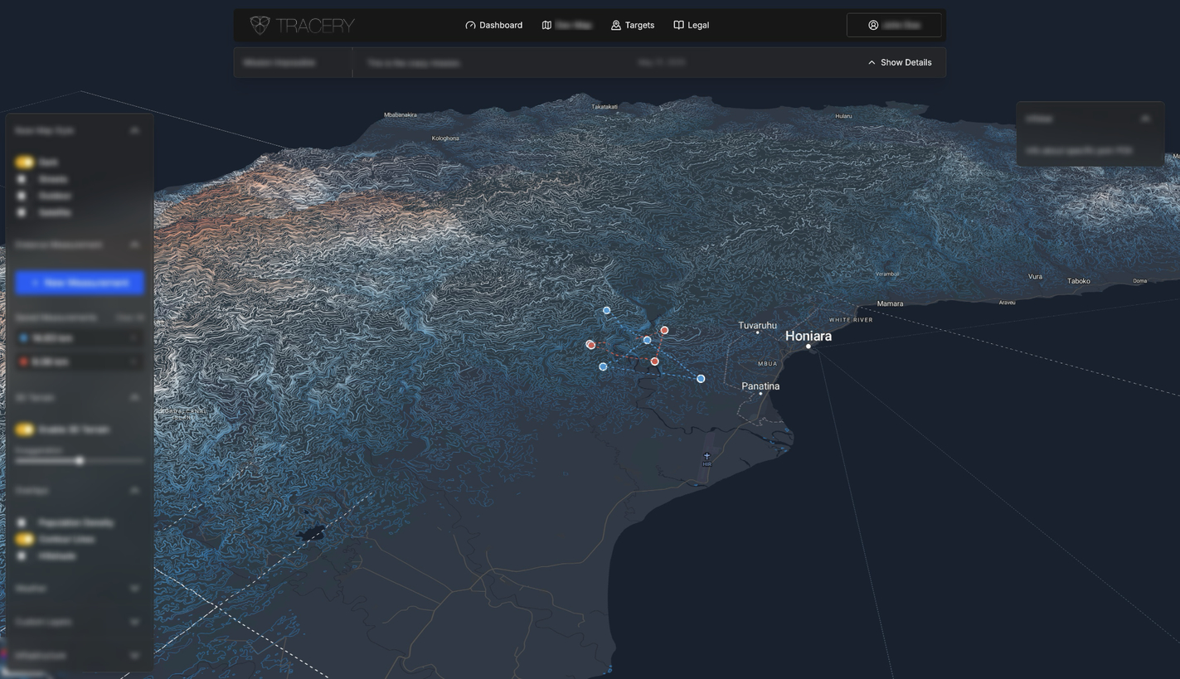Image resolution: width=1180 pixels, height=679 pixels.
Task: Adjust the terrain Exaggeration slider
Action: pyautogui.click(x=80, y=461)
